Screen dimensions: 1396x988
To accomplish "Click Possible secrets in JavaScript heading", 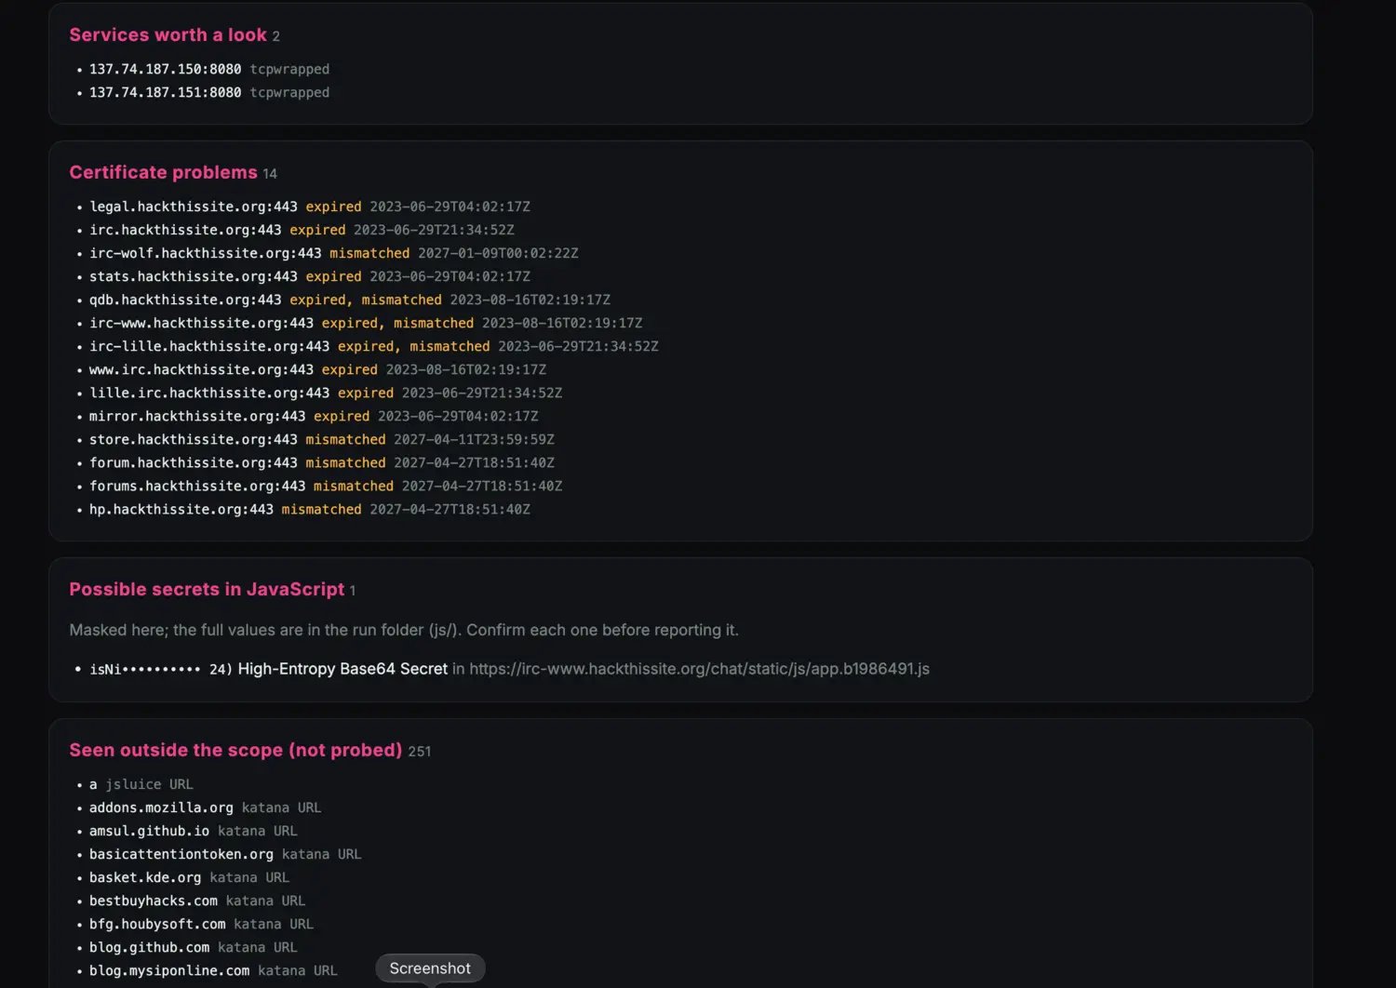I will [207, 589].
